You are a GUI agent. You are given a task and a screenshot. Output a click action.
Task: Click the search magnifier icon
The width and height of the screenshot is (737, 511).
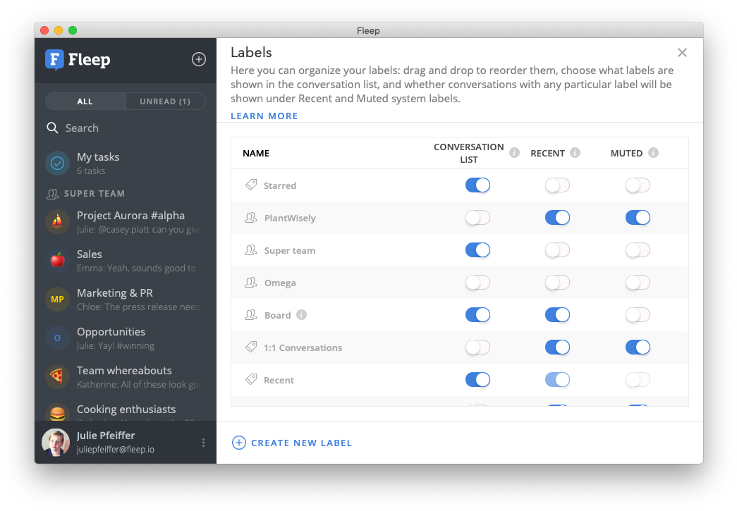coord(52,128)
